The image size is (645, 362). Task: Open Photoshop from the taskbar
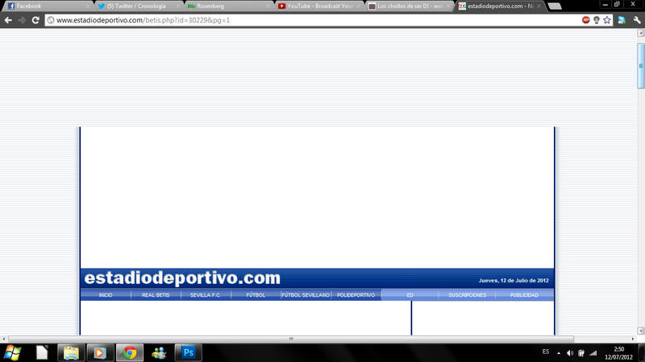[x=188, y=353]
